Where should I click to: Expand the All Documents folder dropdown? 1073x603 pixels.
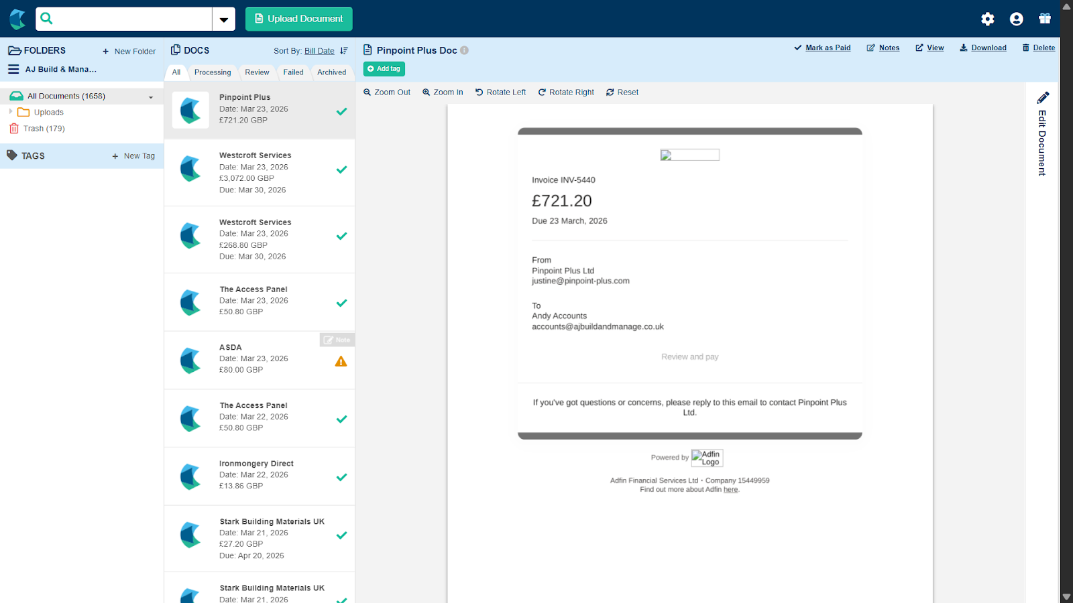(x=151, y=97)
